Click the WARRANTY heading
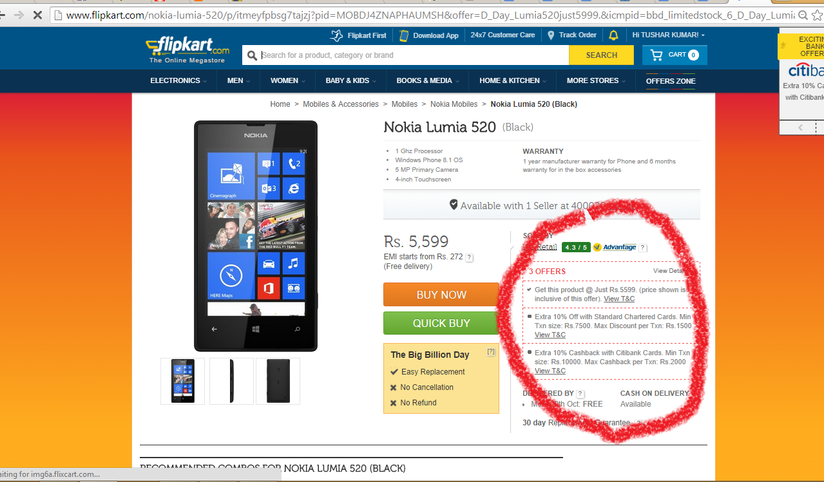This screenshot has height=482, width=824. 543,151
